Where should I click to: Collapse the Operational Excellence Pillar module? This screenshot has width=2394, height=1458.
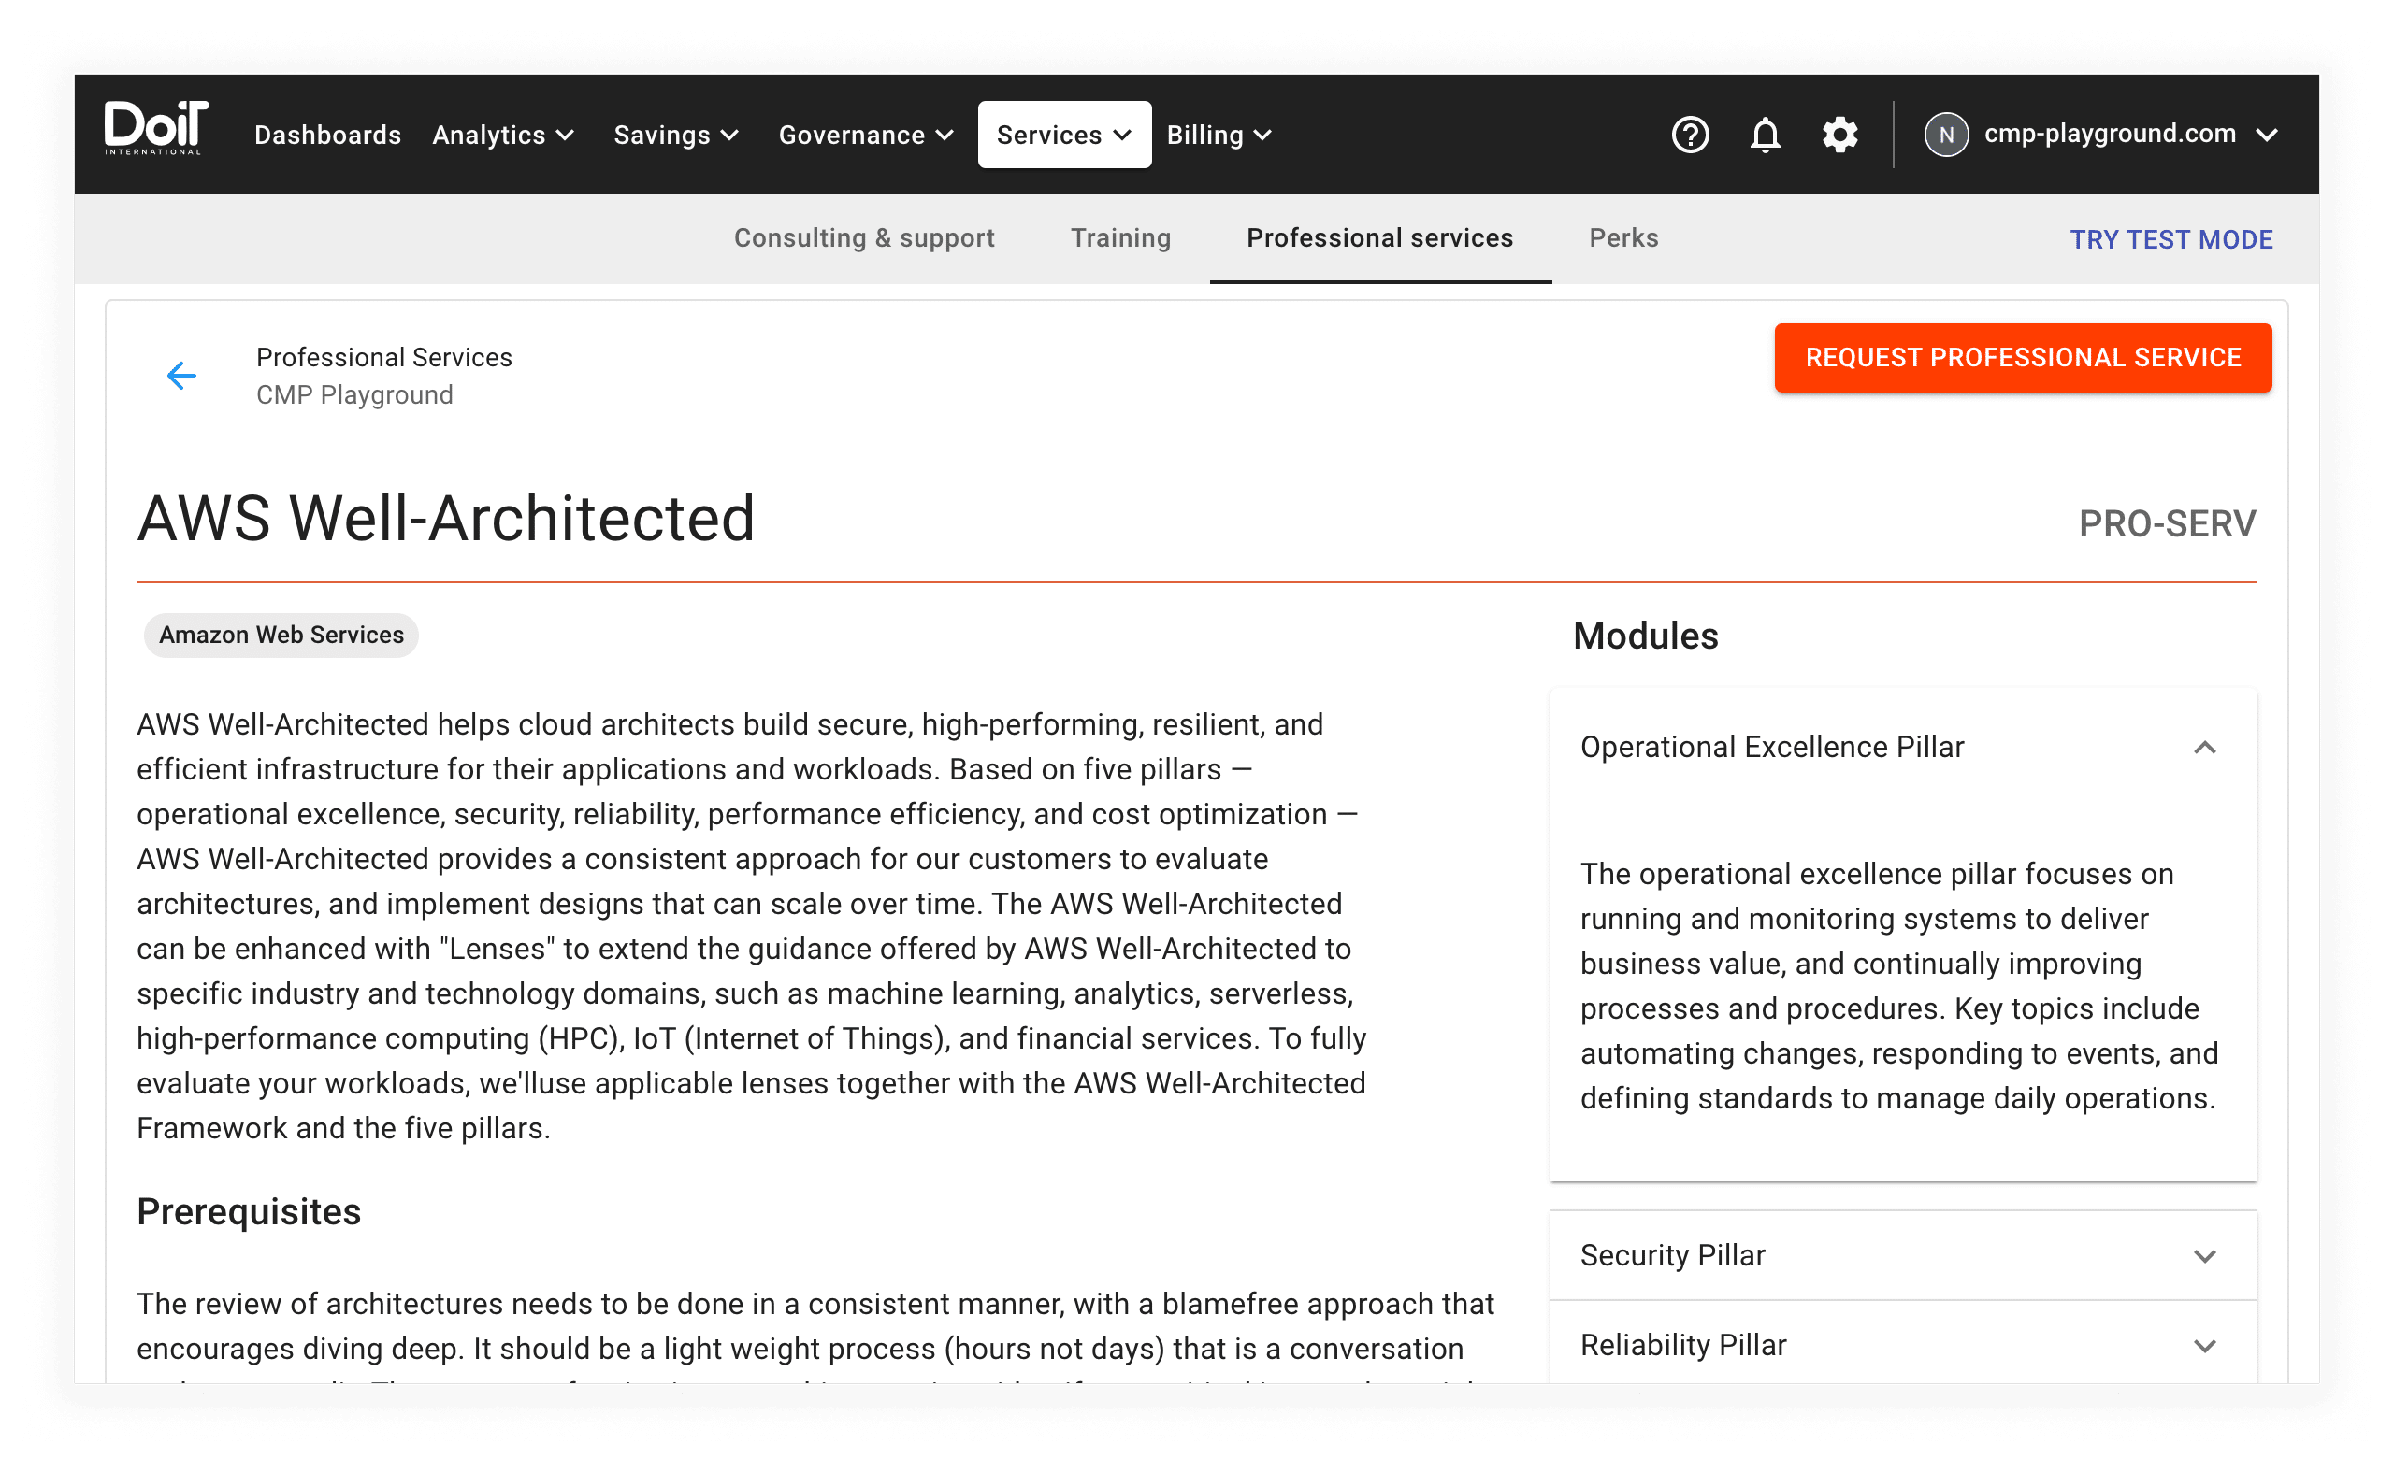point(2203,748)
